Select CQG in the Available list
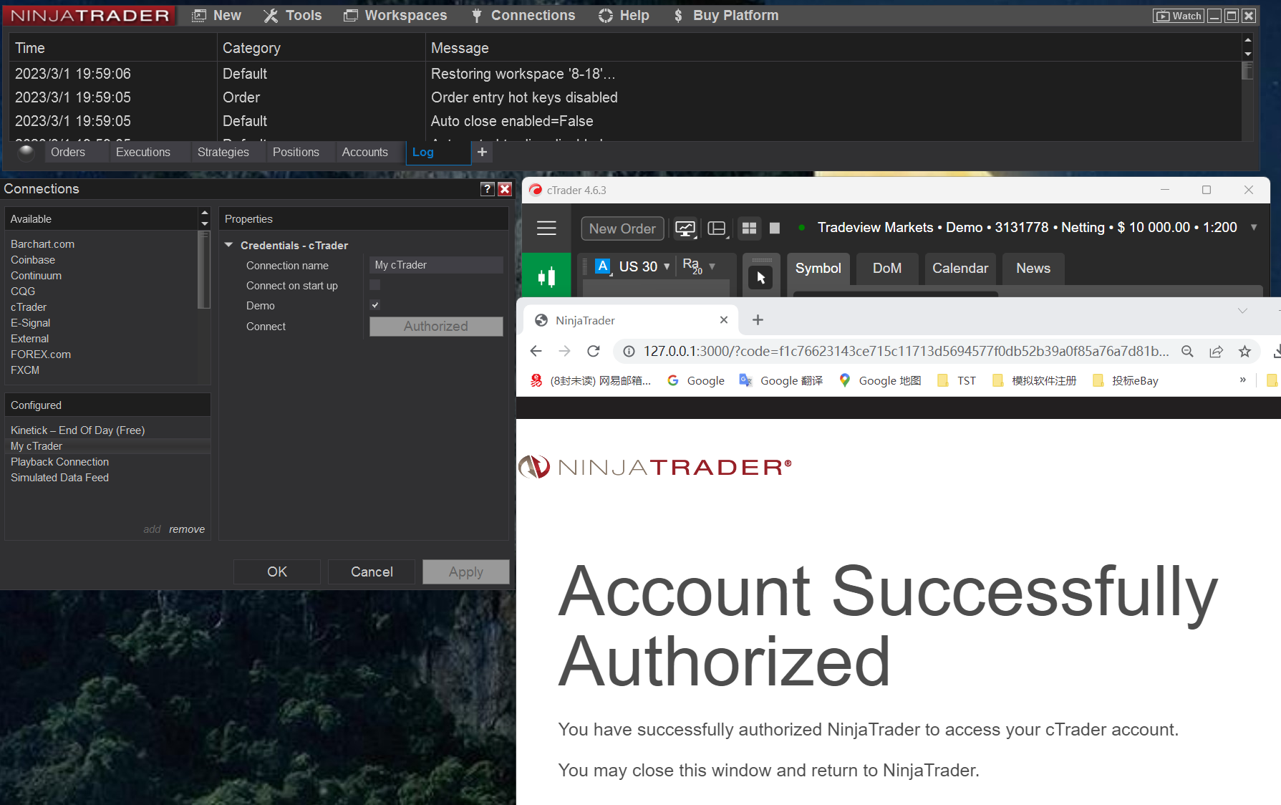Viewport: 1281px width, 805px height. [23, 291]
